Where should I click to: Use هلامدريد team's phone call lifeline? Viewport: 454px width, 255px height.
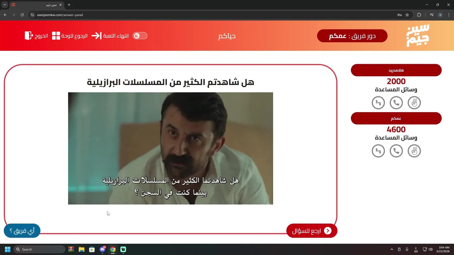396,103
